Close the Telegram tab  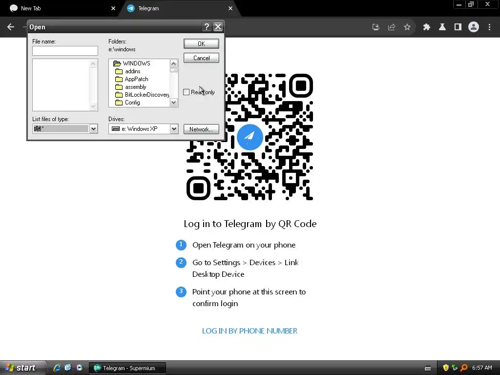[230, 8]
